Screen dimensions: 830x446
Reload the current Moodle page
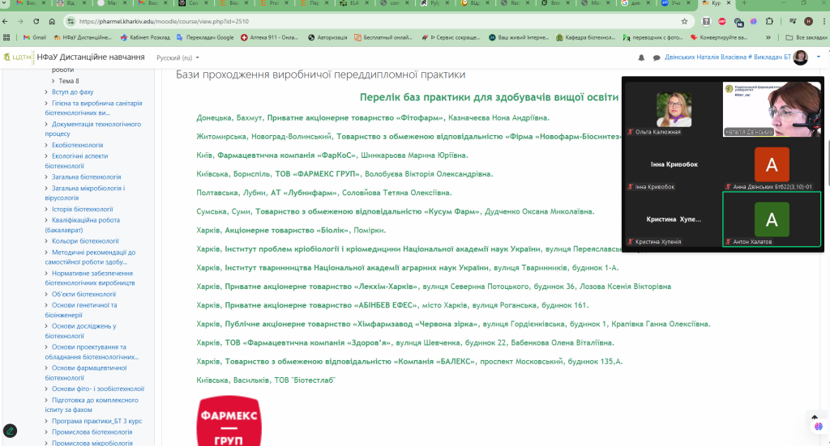tap(36, 22)
